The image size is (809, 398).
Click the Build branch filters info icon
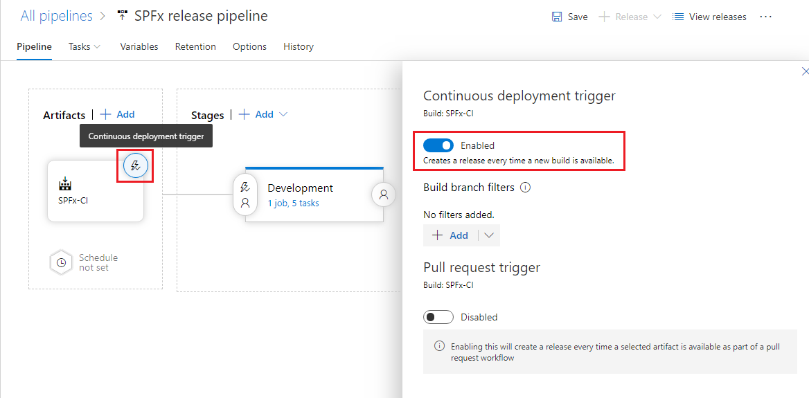[x=525, y=188]
